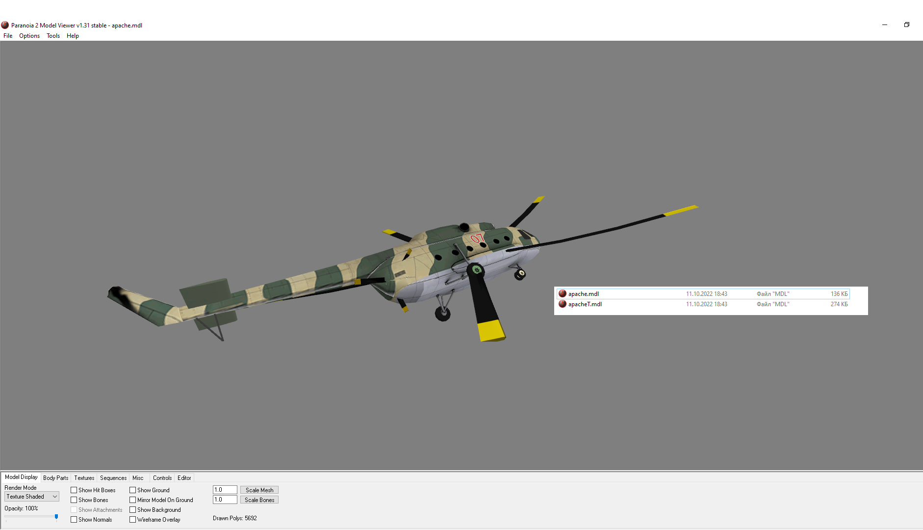Toggle the Show Bones checkbox
The height and width of the screenshot is (530, 923).
[74, 500]
